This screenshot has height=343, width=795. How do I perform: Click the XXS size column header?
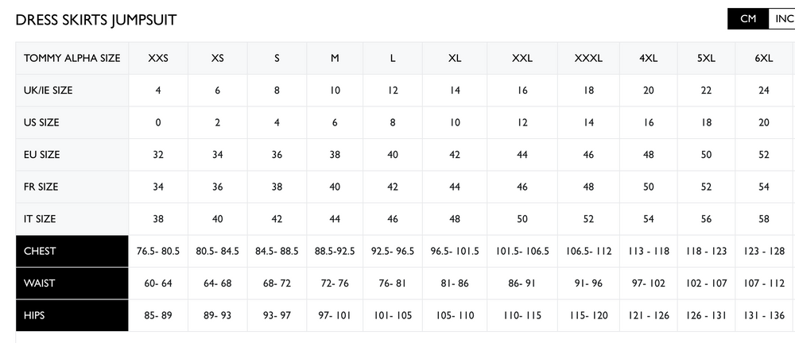[x=158, y=58]
